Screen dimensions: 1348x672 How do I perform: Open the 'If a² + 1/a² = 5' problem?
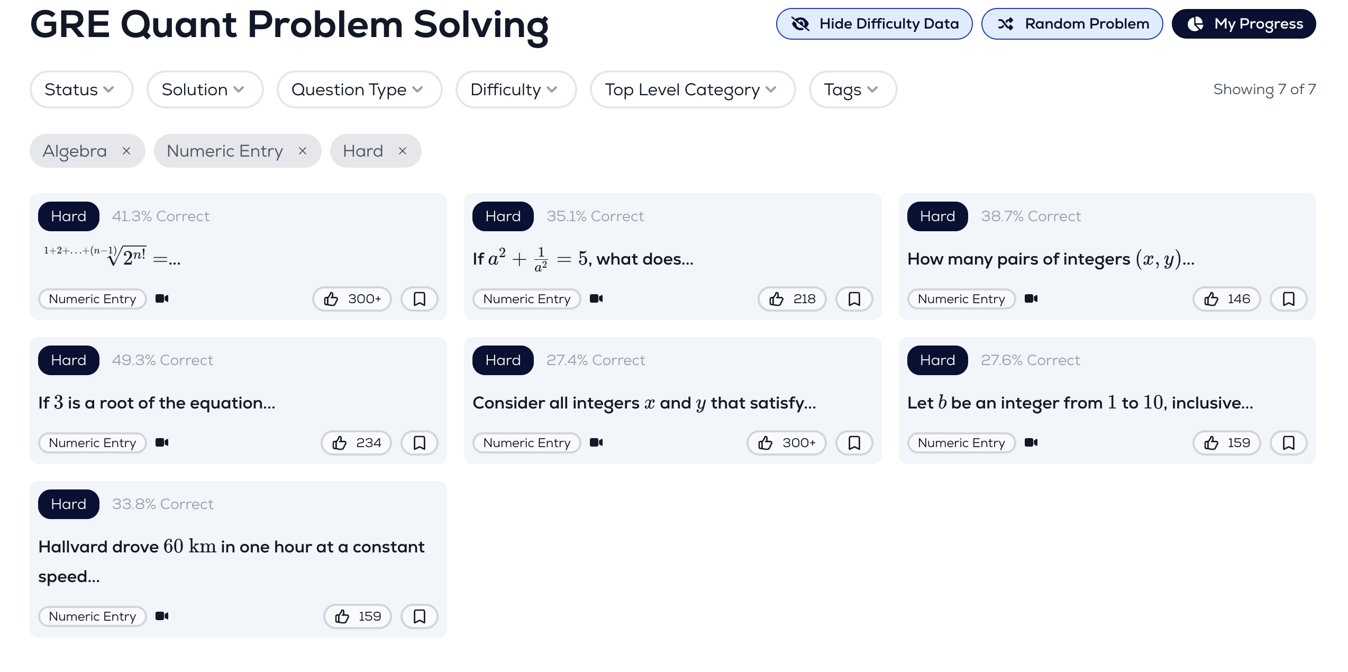[583, 259]
